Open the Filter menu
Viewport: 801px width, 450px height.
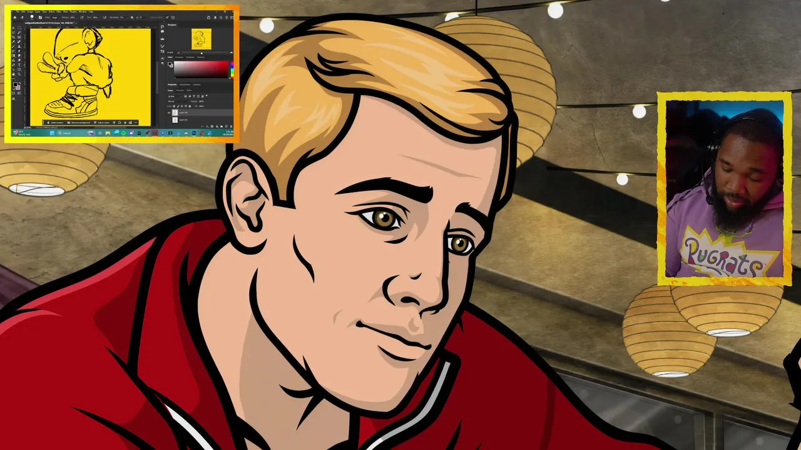coord(59,12)
